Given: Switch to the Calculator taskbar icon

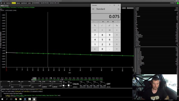Looking at the screenshot, I should (x=34, y=99).
